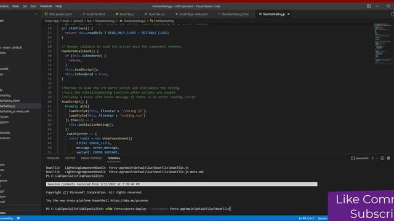
Task: Select the active fiveStarRating.js tab
Action: tap(272, 14)
